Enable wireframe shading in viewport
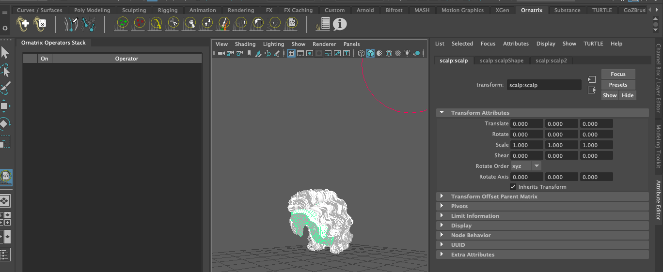The width and height of the screenshot is (663, 272). 361,53
